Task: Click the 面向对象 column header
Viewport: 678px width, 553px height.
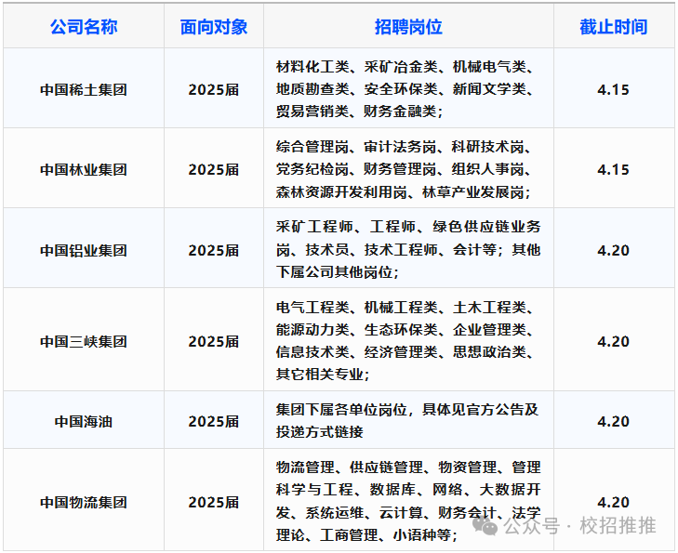Action: coord(214,27)
